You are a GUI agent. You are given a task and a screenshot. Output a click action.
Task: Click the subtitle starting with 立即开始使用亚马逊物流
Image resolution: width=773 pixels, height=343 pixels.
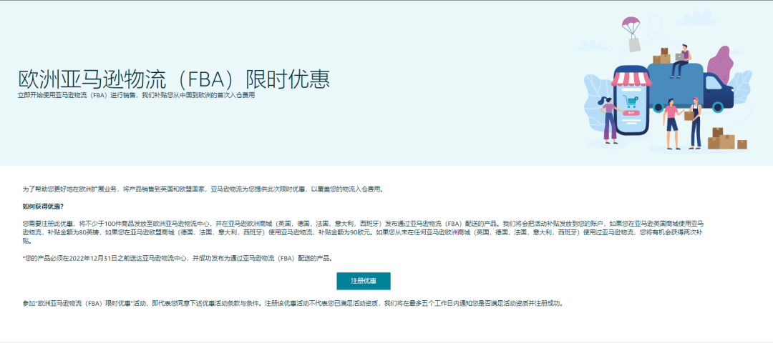[x=136, y=94]
